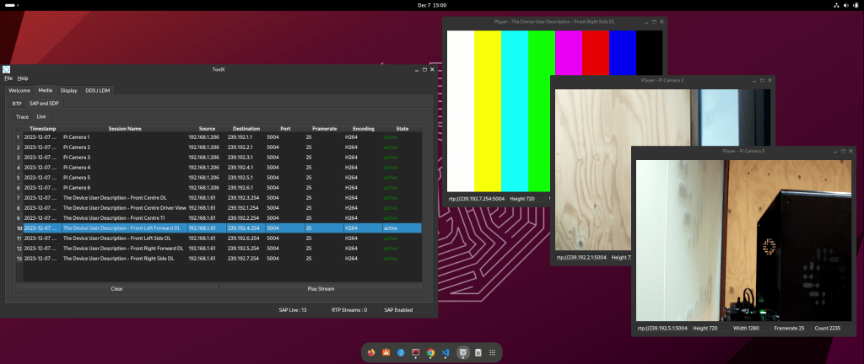Sort by the Framerate column header
The image size is (864, 364).
[x=325, y=129]
